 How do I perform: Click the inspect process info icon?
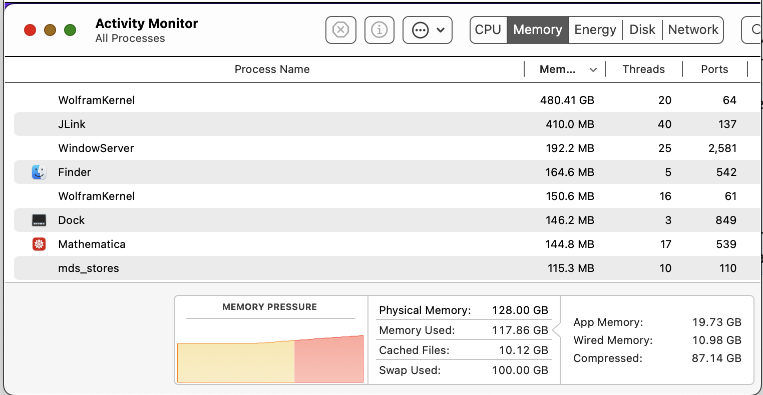click(x=379, y=30)
